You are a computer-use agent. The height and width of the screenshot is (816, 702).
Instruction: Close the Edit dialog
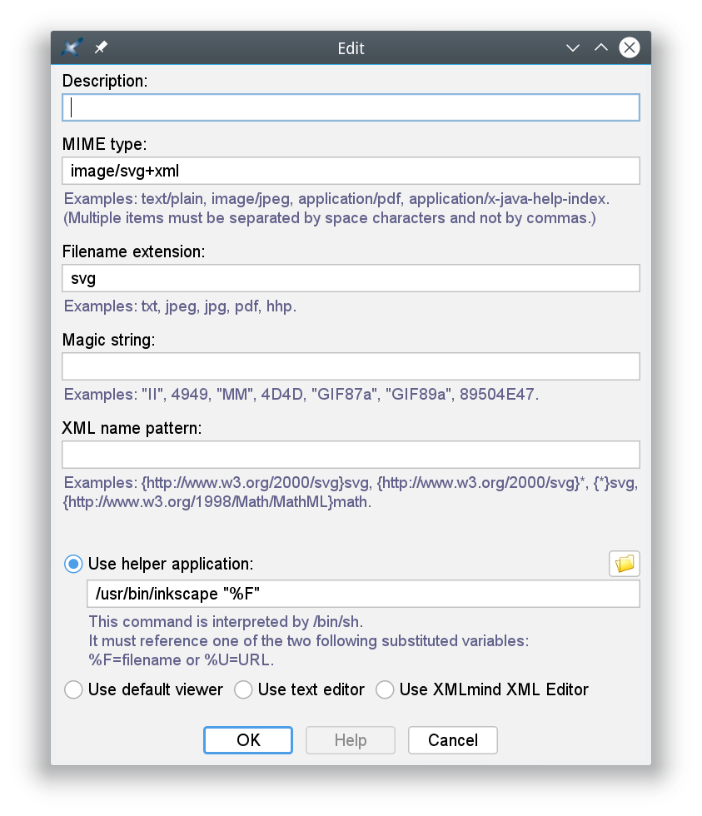630,47
